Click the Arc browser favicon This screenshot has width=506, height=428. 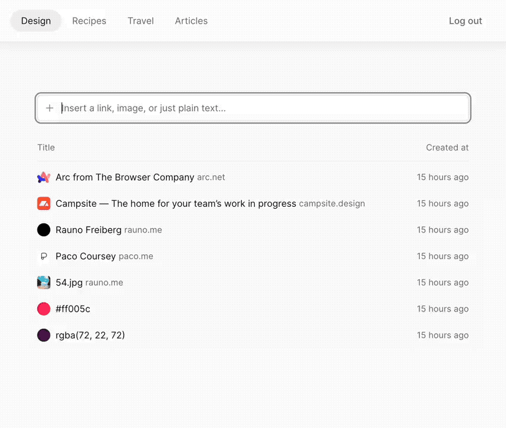43,177
